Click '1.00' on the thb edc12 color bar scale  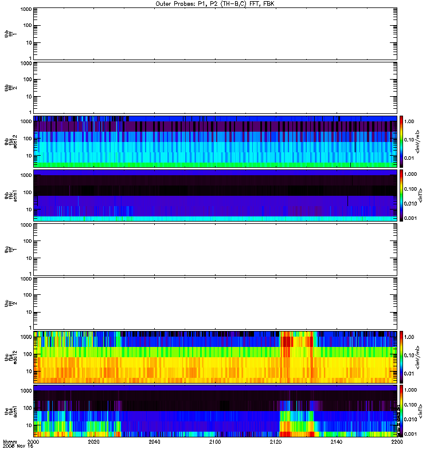pos(409,121)
